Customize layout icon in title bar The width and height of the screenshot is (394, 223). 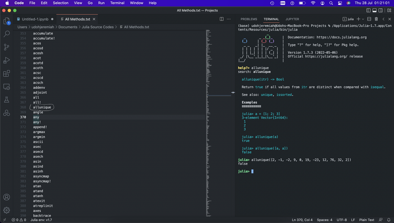[x=389, y=10]
